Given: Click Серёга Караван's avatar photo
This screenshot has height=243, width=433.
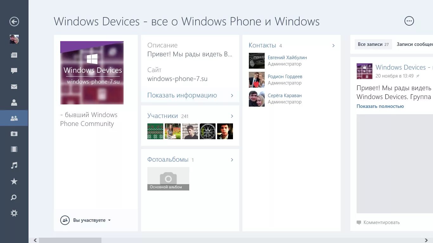Looking at the screenshot, I should pyautogui.click(x=257, y=99).
